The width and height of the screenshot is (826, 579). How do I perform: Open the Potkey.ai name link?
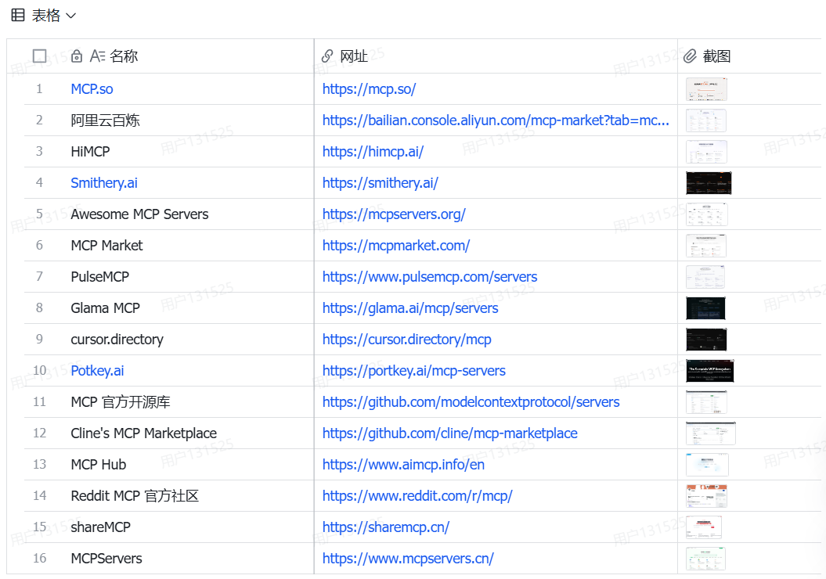pos(97,371)
